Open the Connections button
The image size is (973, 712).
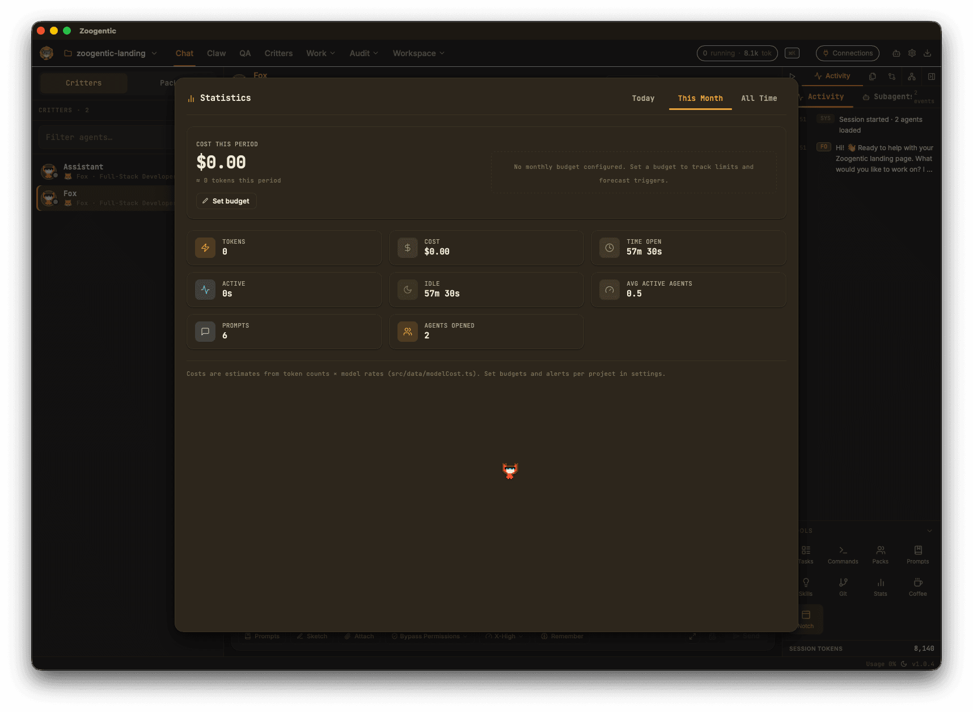click(x=847, y=53)
